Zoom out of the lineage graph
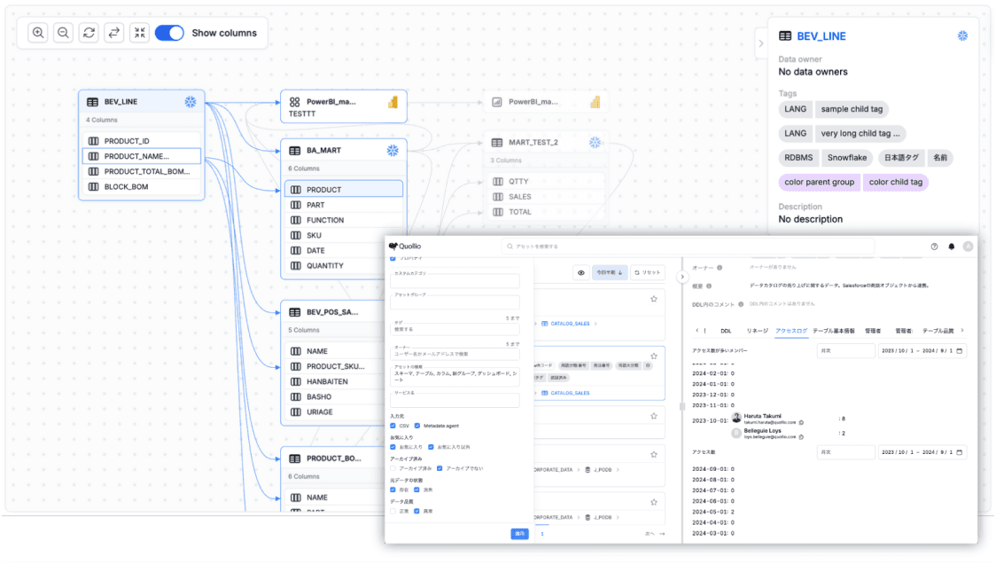This screenshot has height=564, width=996. [x=64, y=33]
